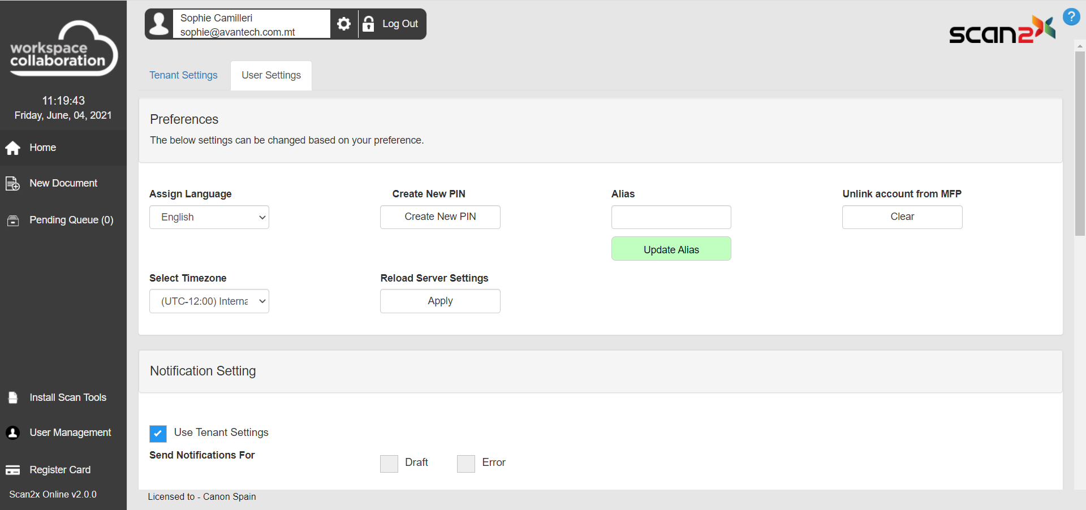Open settings with the gear icon
This screenshot has width=1086, height=510.
[344, 24]
